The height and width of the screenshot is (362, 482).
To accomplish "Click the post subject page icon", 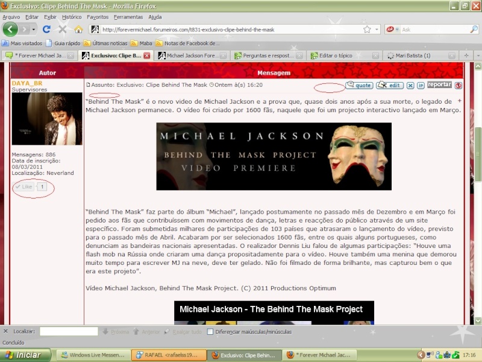I will tap(88, 84).
